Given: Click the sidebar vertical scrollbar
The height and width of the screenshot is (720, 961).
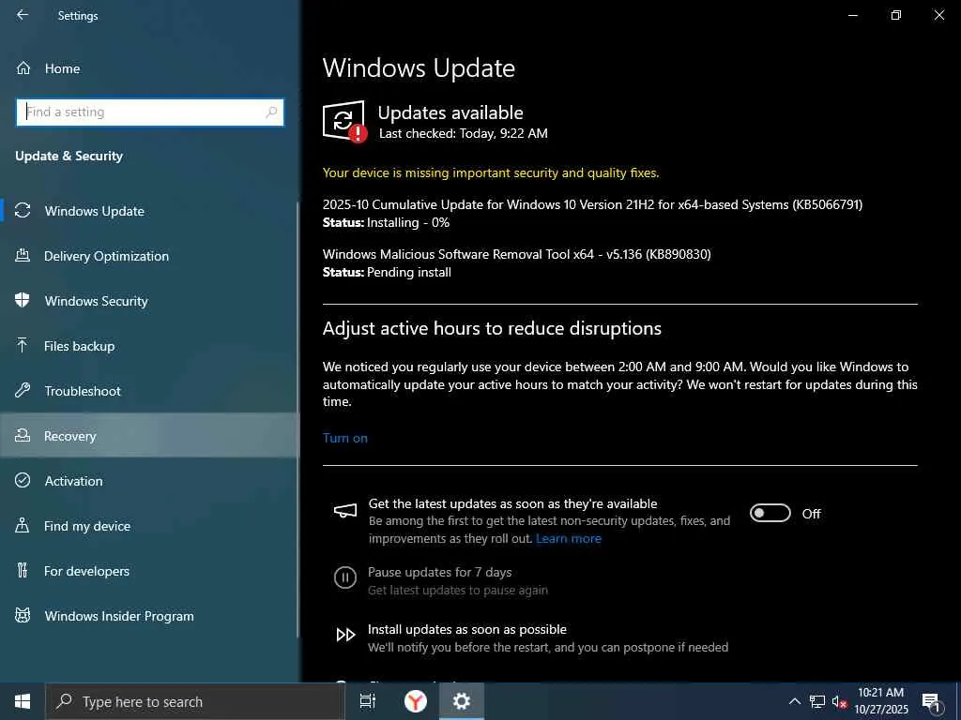Looking at the screenshot, I should [297, 419].
